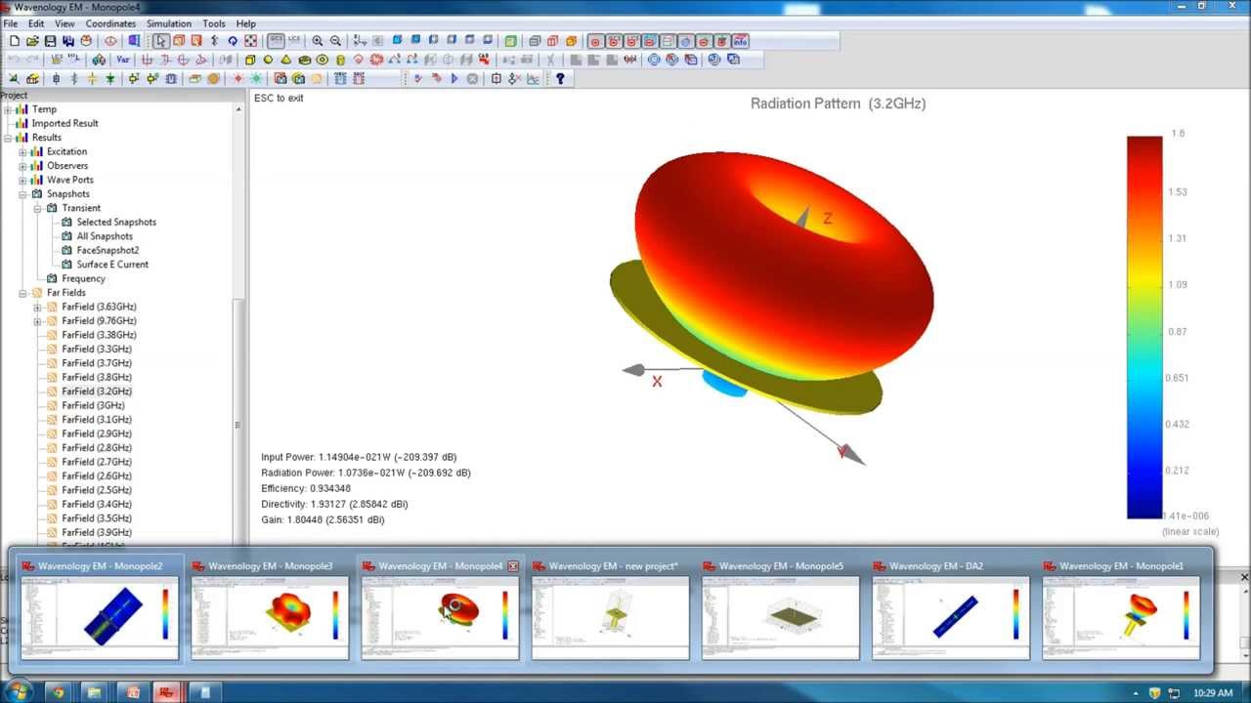Select FarField (3.2GHz) in project tree

click(x=96, y=392)
